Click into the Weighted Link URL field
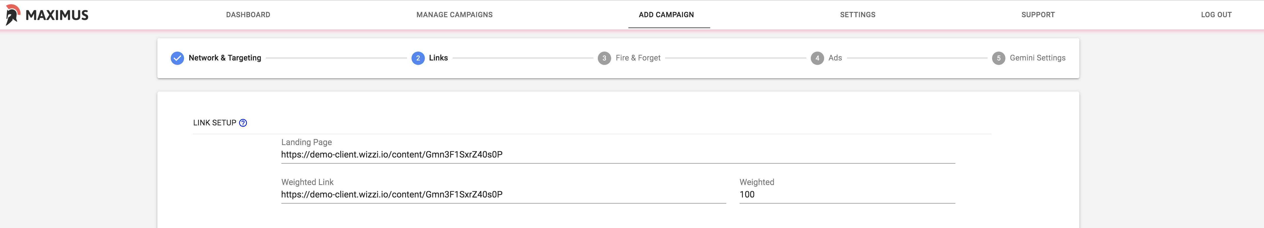The width and height of the screenshot is (1264, 228). point(504,195)
